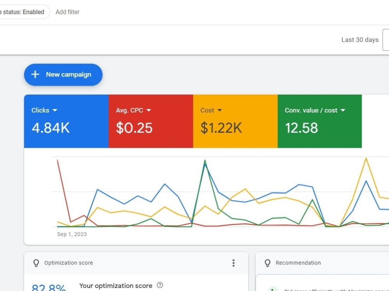Open the Clicks metric dropdown
Screen dimensions: 389x291
click(44, 110)
